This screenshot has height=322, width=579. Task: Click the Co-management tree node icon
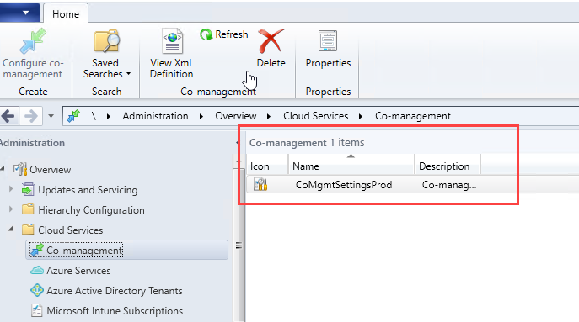[37, 251]
